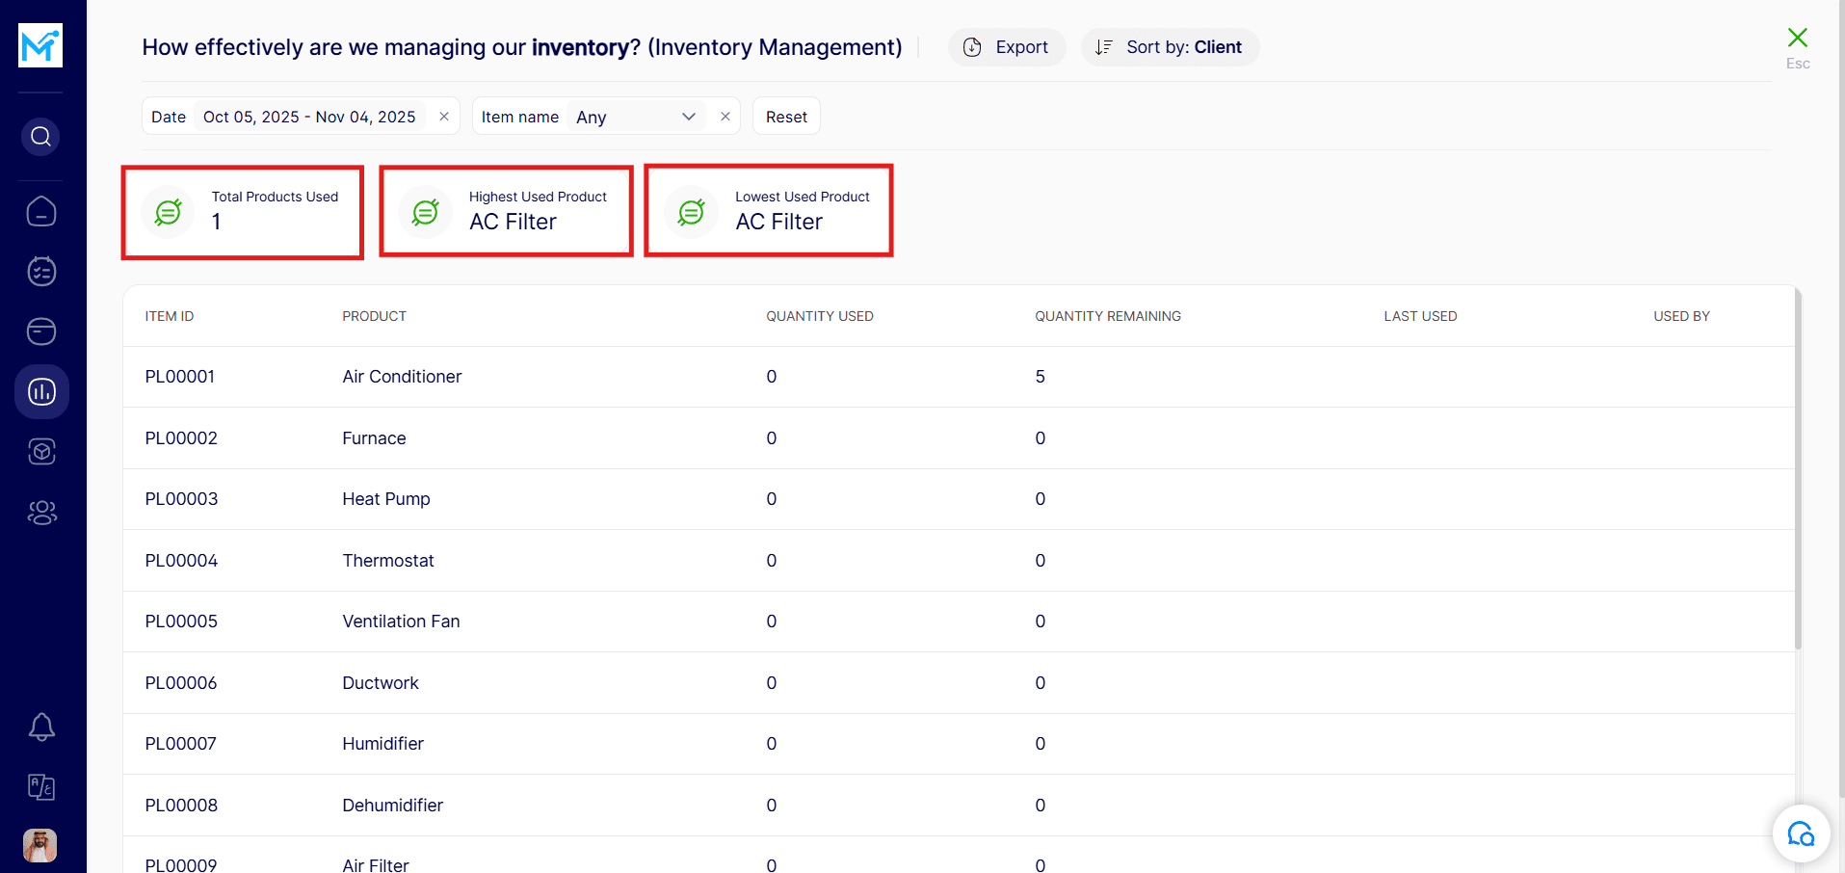Open the team users icon in sidebar
Viewport: 1845px width, 873px height.
(41, 513)
